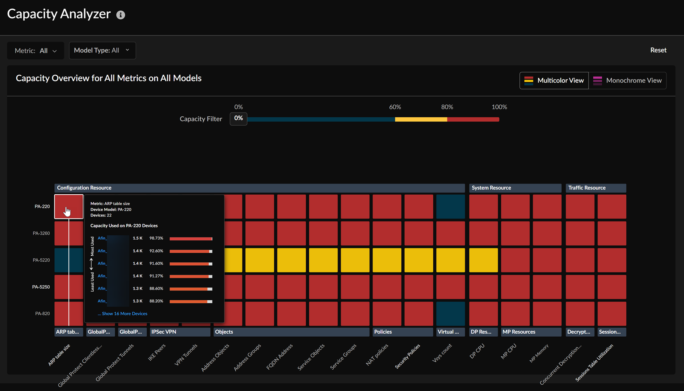Viewport: 684px width, 391px height.
Task: Click PA-3260 Sessions Table Utilization cell
Action: tap(612, 233)
